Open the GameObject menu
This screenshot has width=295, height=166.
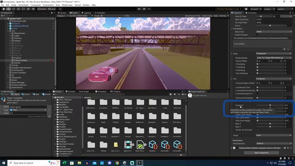pyautogui.click(x=24, y=5)
